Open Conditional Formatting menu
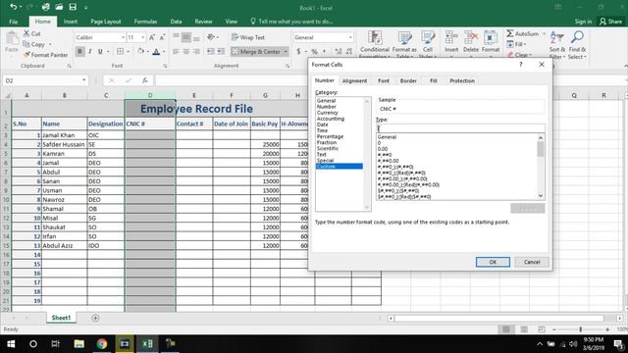Image resolution: width=628 pixels, height=353 pixels. click(x=375, y=44)
